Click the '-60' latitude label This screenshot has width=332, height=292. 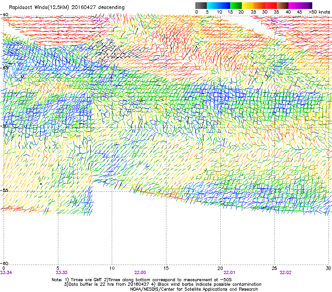tap(4, 263)
